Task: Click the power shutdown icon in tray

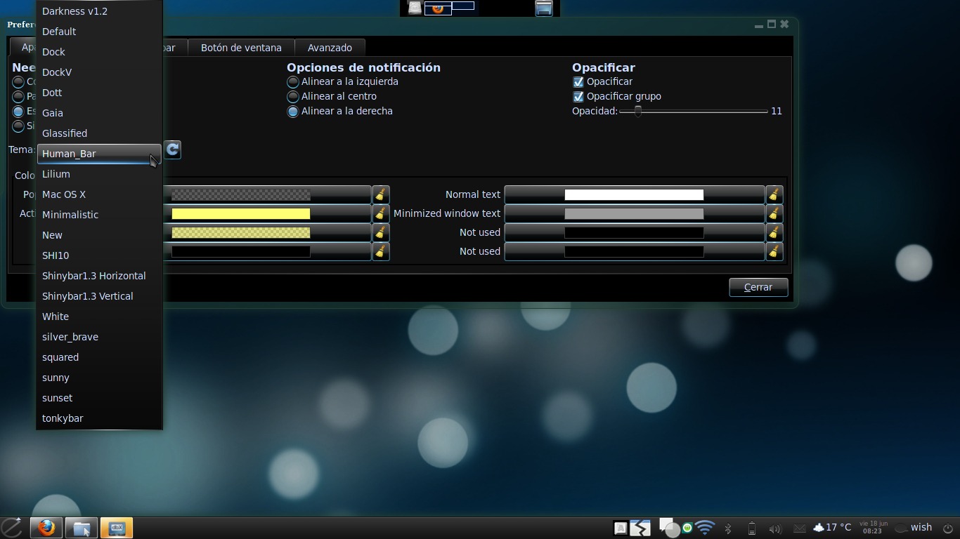Action: point(947,528)
